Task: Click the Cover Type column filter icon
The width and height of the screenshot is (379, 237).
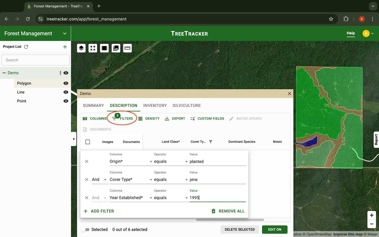Action: (x=211, y=142)
